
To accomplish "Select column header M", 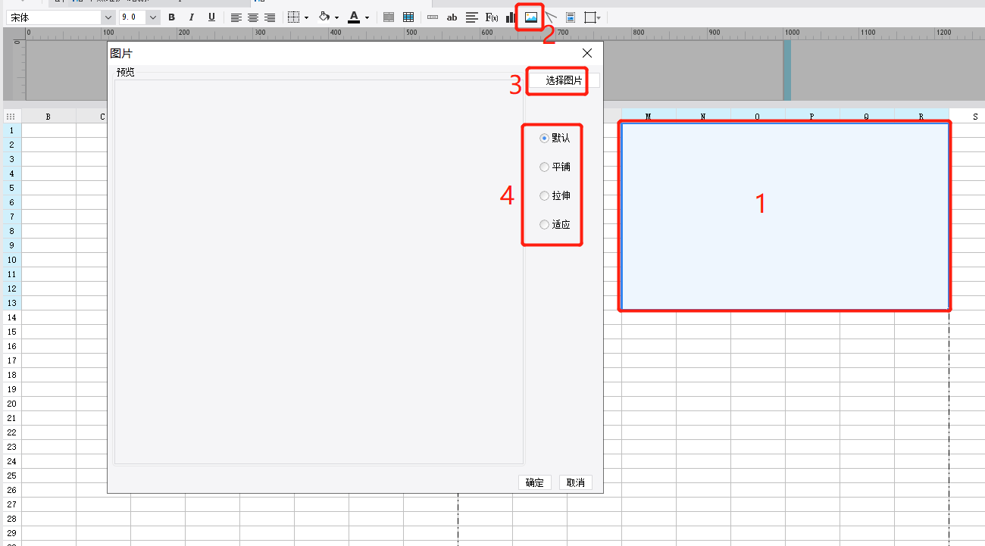I will pyautogui.click(x=649, y=117).
